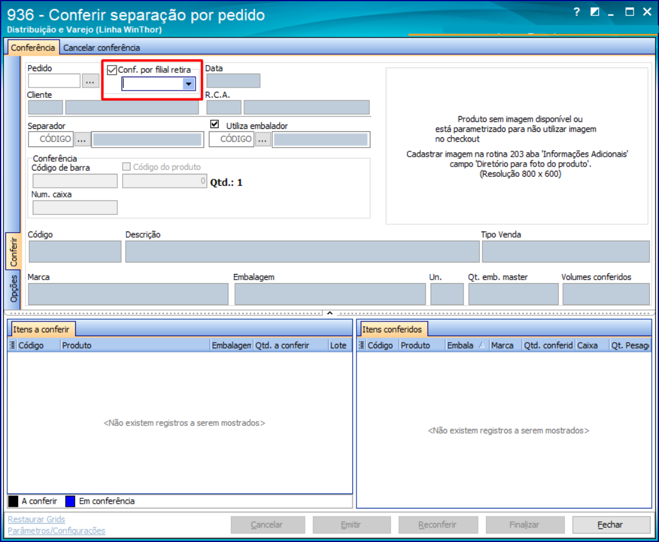Open grid menu icon in Itens conferidos
Image resolution: width=659 pixels, height=542 pixels.
coord(361,345)
